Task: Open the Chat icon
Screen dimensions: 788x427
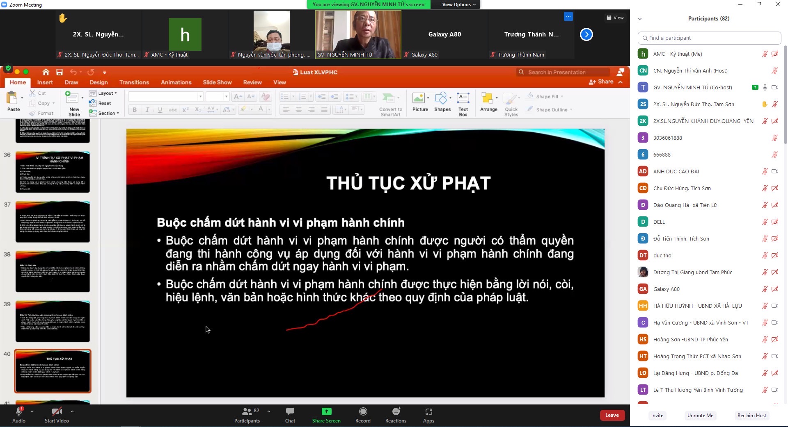Action: pyautogui.click(x=290, y=411)
